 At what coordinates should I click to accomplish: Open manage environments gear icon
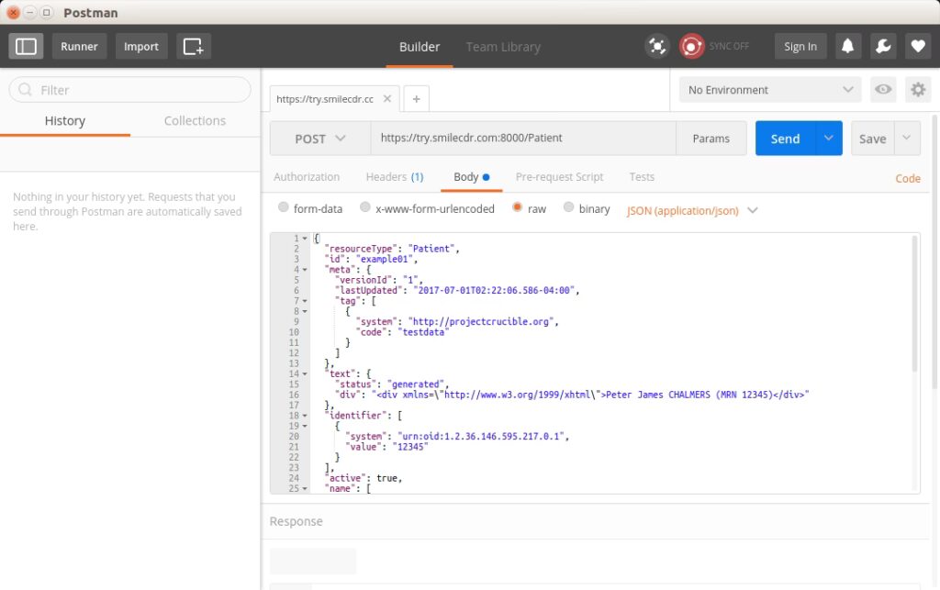pyautogui.click(x=917, y=90)
